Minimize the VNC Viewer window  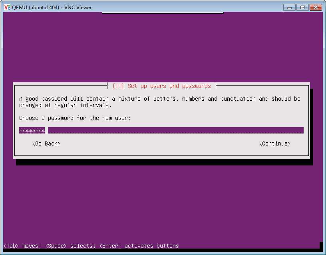click(x=289, y=8)
